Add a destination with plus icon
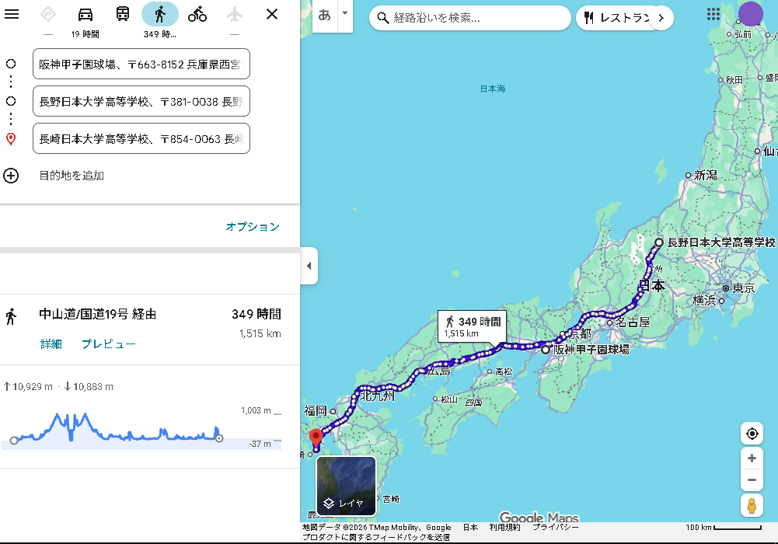Viewport: 778px width, 544px height. (x=11, y=176)
